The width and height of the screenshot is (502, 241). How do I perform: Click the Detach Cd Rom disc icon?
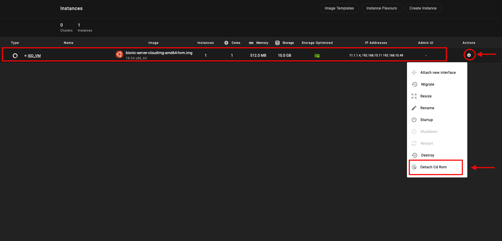414,167
